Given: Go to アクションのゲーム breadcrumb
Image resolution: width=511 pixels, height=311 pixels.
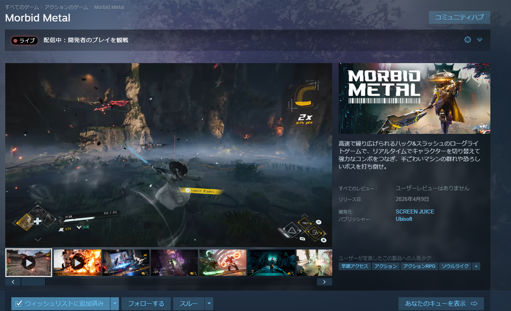Looking at the screenshot, I should [67, 7].
